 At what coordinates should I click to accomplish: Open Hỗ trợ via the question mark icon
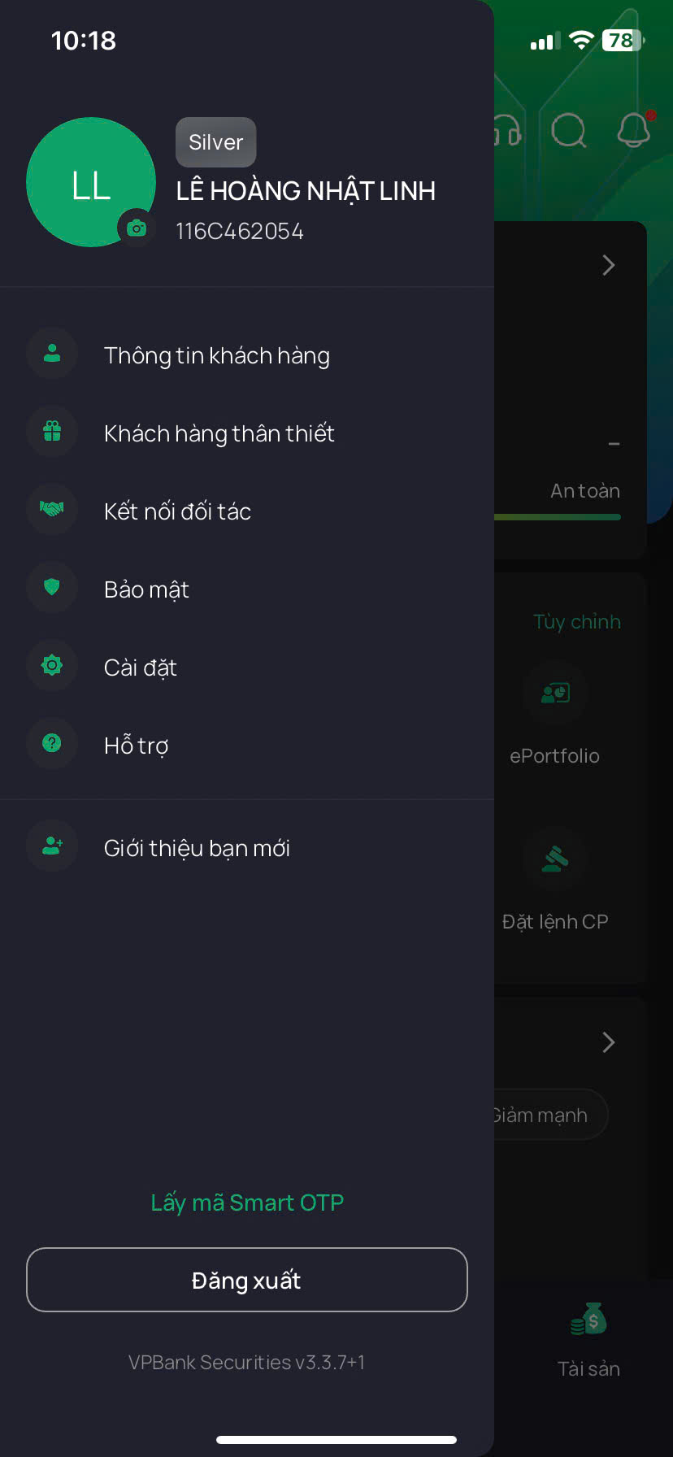(x=51, y=743)
